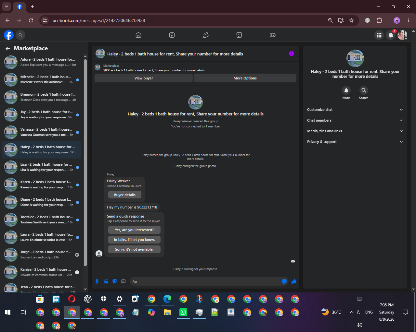Mute this conversation with bell icon
The width and height of the screenshot is (416, 332).
point(346,90)
